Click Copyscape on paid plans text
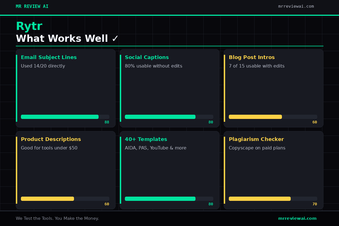The height and width of the screenshot is (226, 339). 257,148
